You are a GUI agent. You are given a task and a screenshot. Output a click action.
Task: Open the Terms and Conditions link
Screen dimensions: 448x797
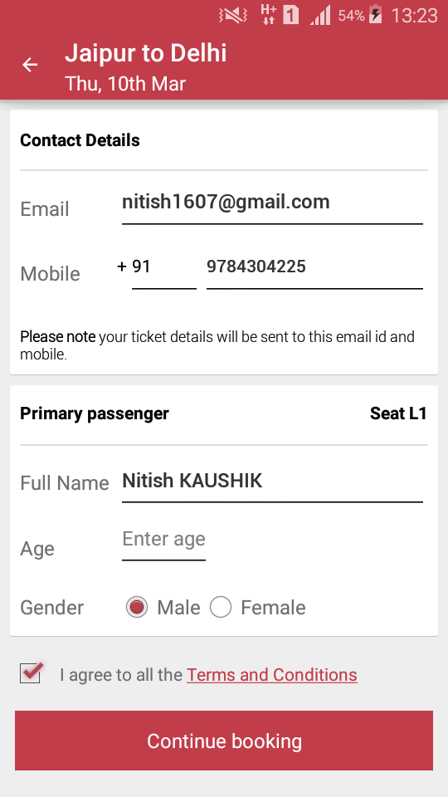click(272, 674)
